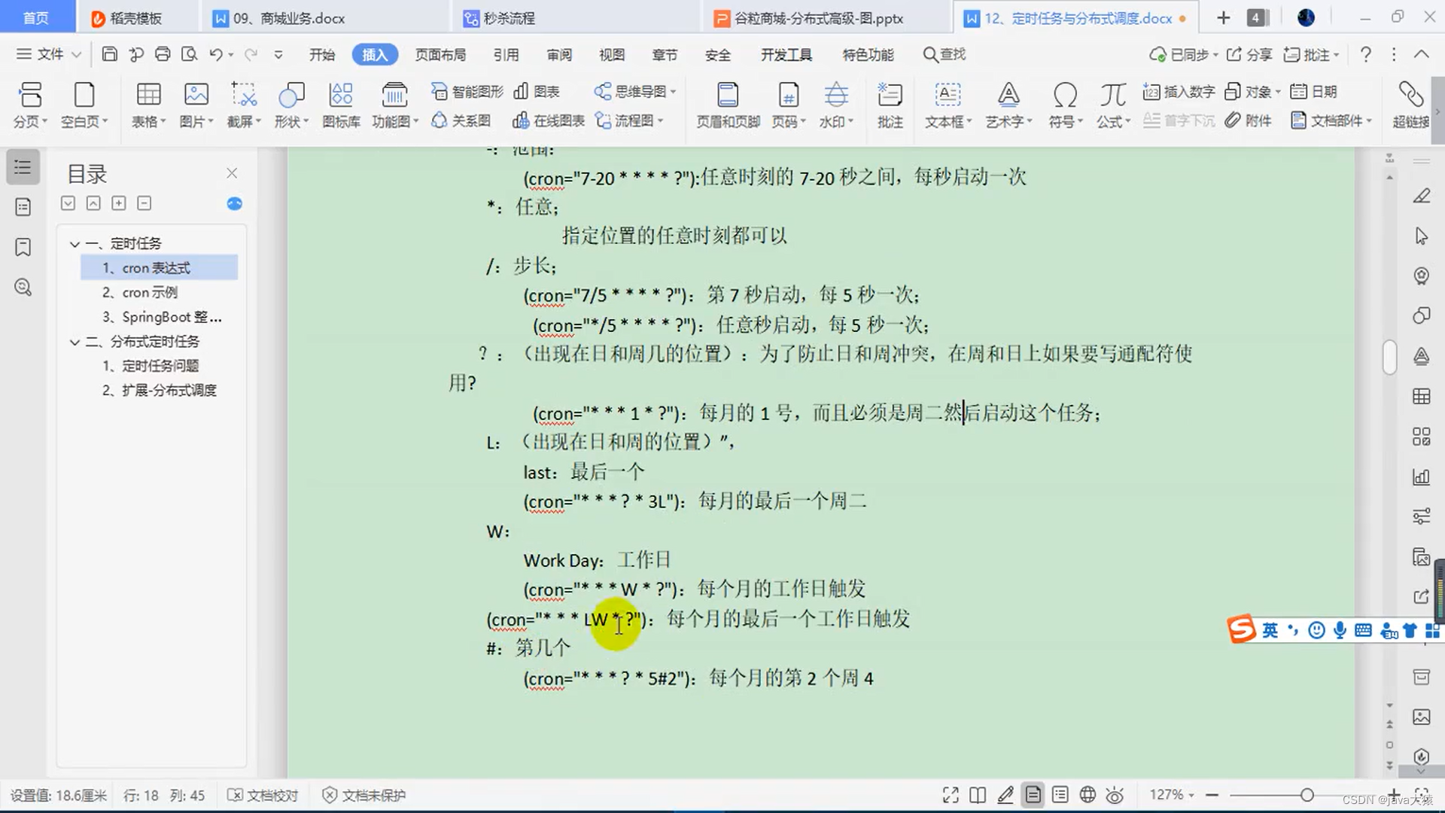
Task: Insert a table using the 表格 icon
Action: 148,96
